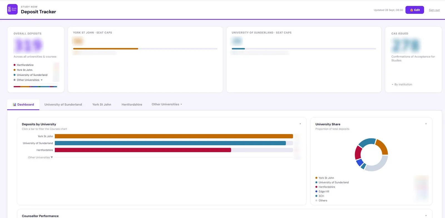Select SCH in the University Share legend

(x=320, y=196)
